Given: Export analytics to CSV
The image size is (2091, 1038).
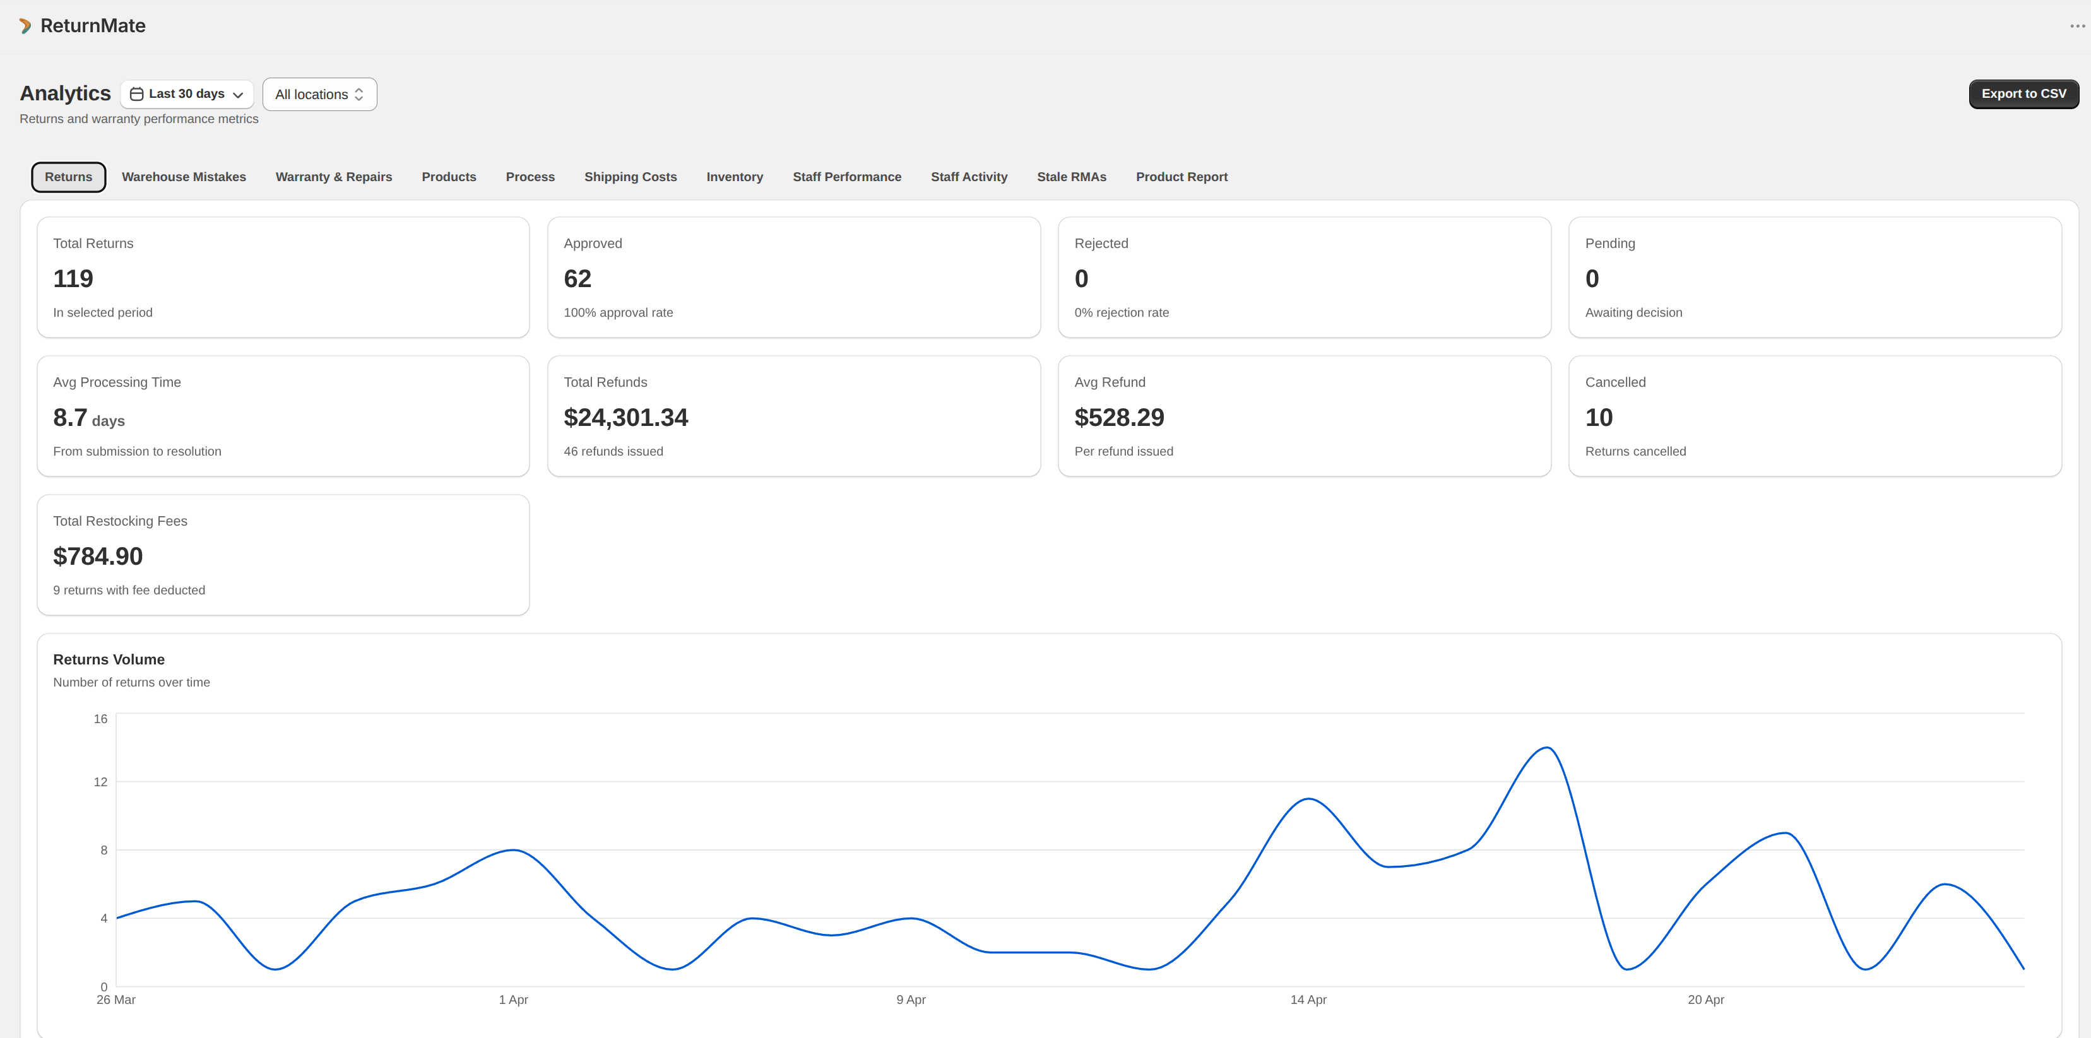Looking at the screenshot, I should coord(2023,94).
